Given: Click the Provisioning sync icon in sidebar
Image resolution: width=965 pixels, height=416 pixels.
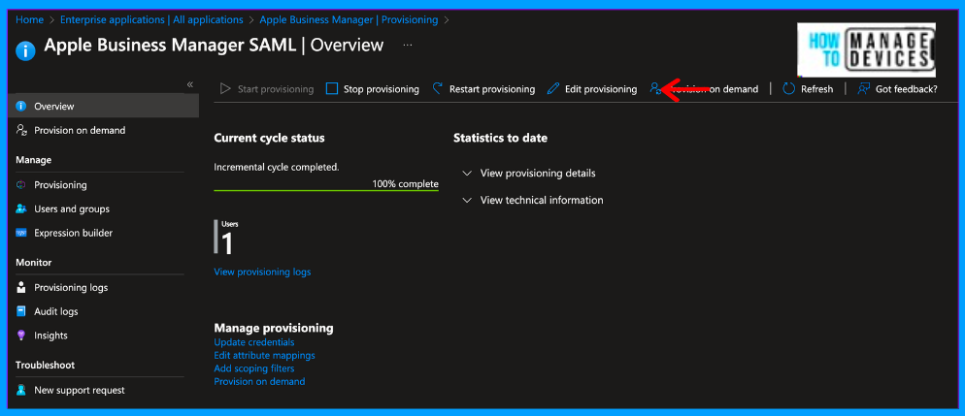Looking at the screenshot, I should pyautogui.click(x=21, y=185).
